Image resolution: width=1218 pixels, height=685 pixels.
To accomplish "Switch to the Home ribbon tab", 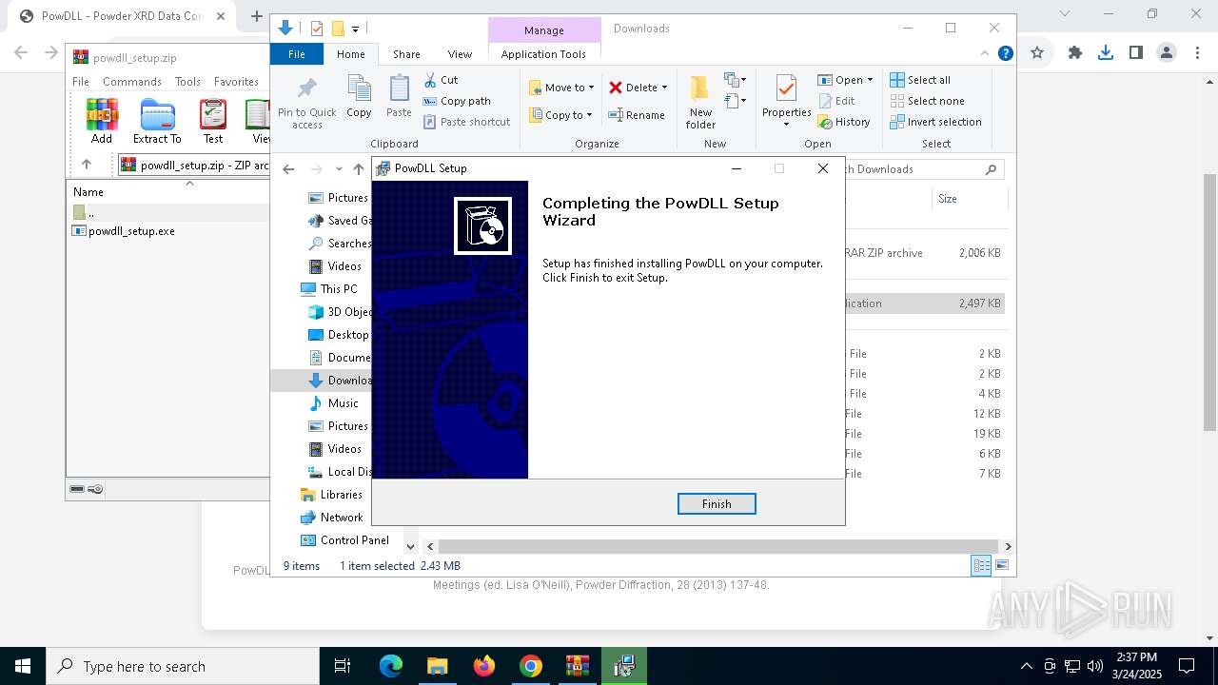I will tap(350, 54).
